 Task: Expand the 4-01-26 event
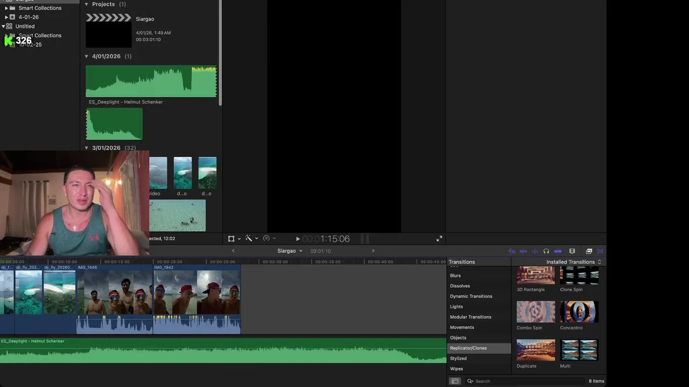pyautogui.click(x=6, y=17)
